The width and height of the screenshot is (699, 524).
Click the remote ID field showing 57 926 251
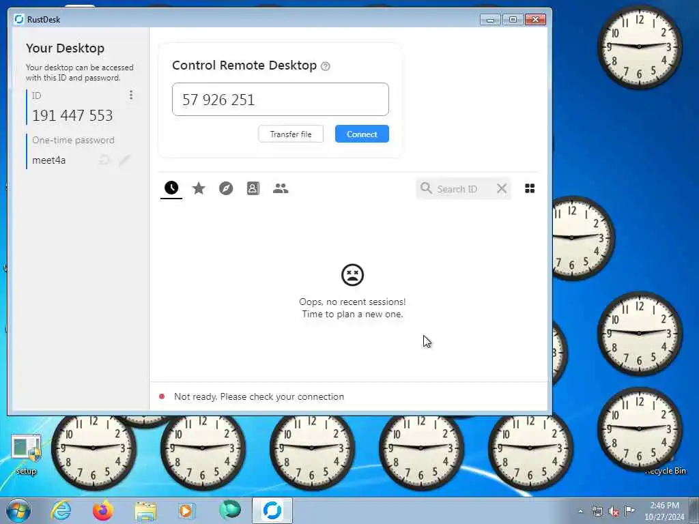[x=281, y=100]
